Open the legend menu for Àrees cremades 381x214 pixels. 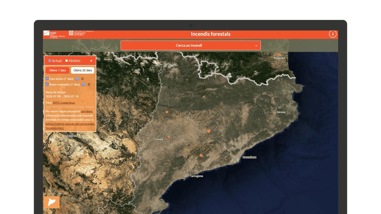[x=89, y=84]
